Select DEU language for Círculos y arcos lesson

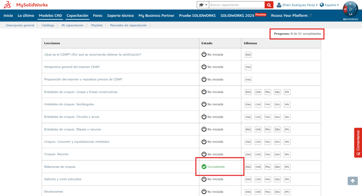(277, 117)
